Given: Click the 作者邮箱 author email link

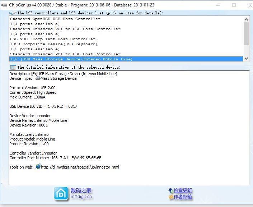Looking at the screenshot, I should click(x=183, y=197).
